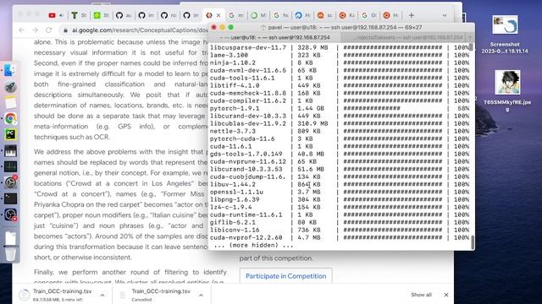
Task: Select the T6SSMMkyfRE.jpeg desktop file
Action: point(507,91)
